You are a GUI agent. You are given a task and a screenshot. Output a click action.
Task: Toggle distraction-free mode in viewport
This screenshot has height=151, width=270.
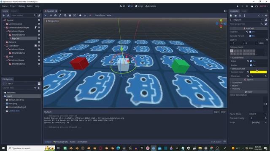pyautogui.click(x=225, y=11)
